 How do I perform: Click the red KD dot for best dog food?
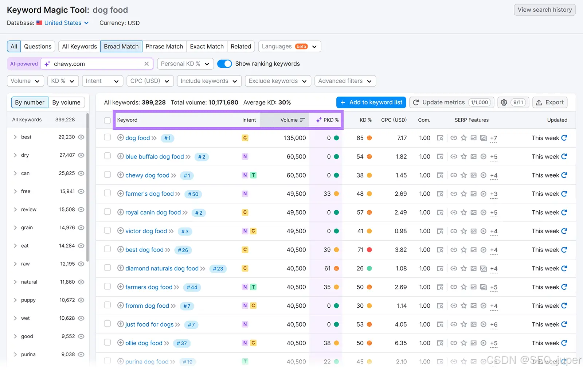click(369, 250)
